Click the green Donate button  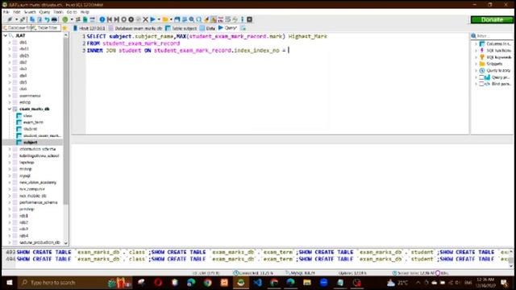click(x=492, y=19)
